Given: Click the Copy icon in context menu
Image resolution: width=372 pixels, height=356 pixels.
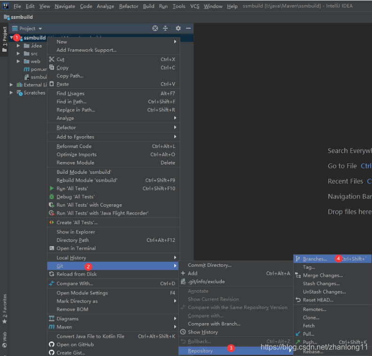Looking at the screenshot, I should point(52,67).
